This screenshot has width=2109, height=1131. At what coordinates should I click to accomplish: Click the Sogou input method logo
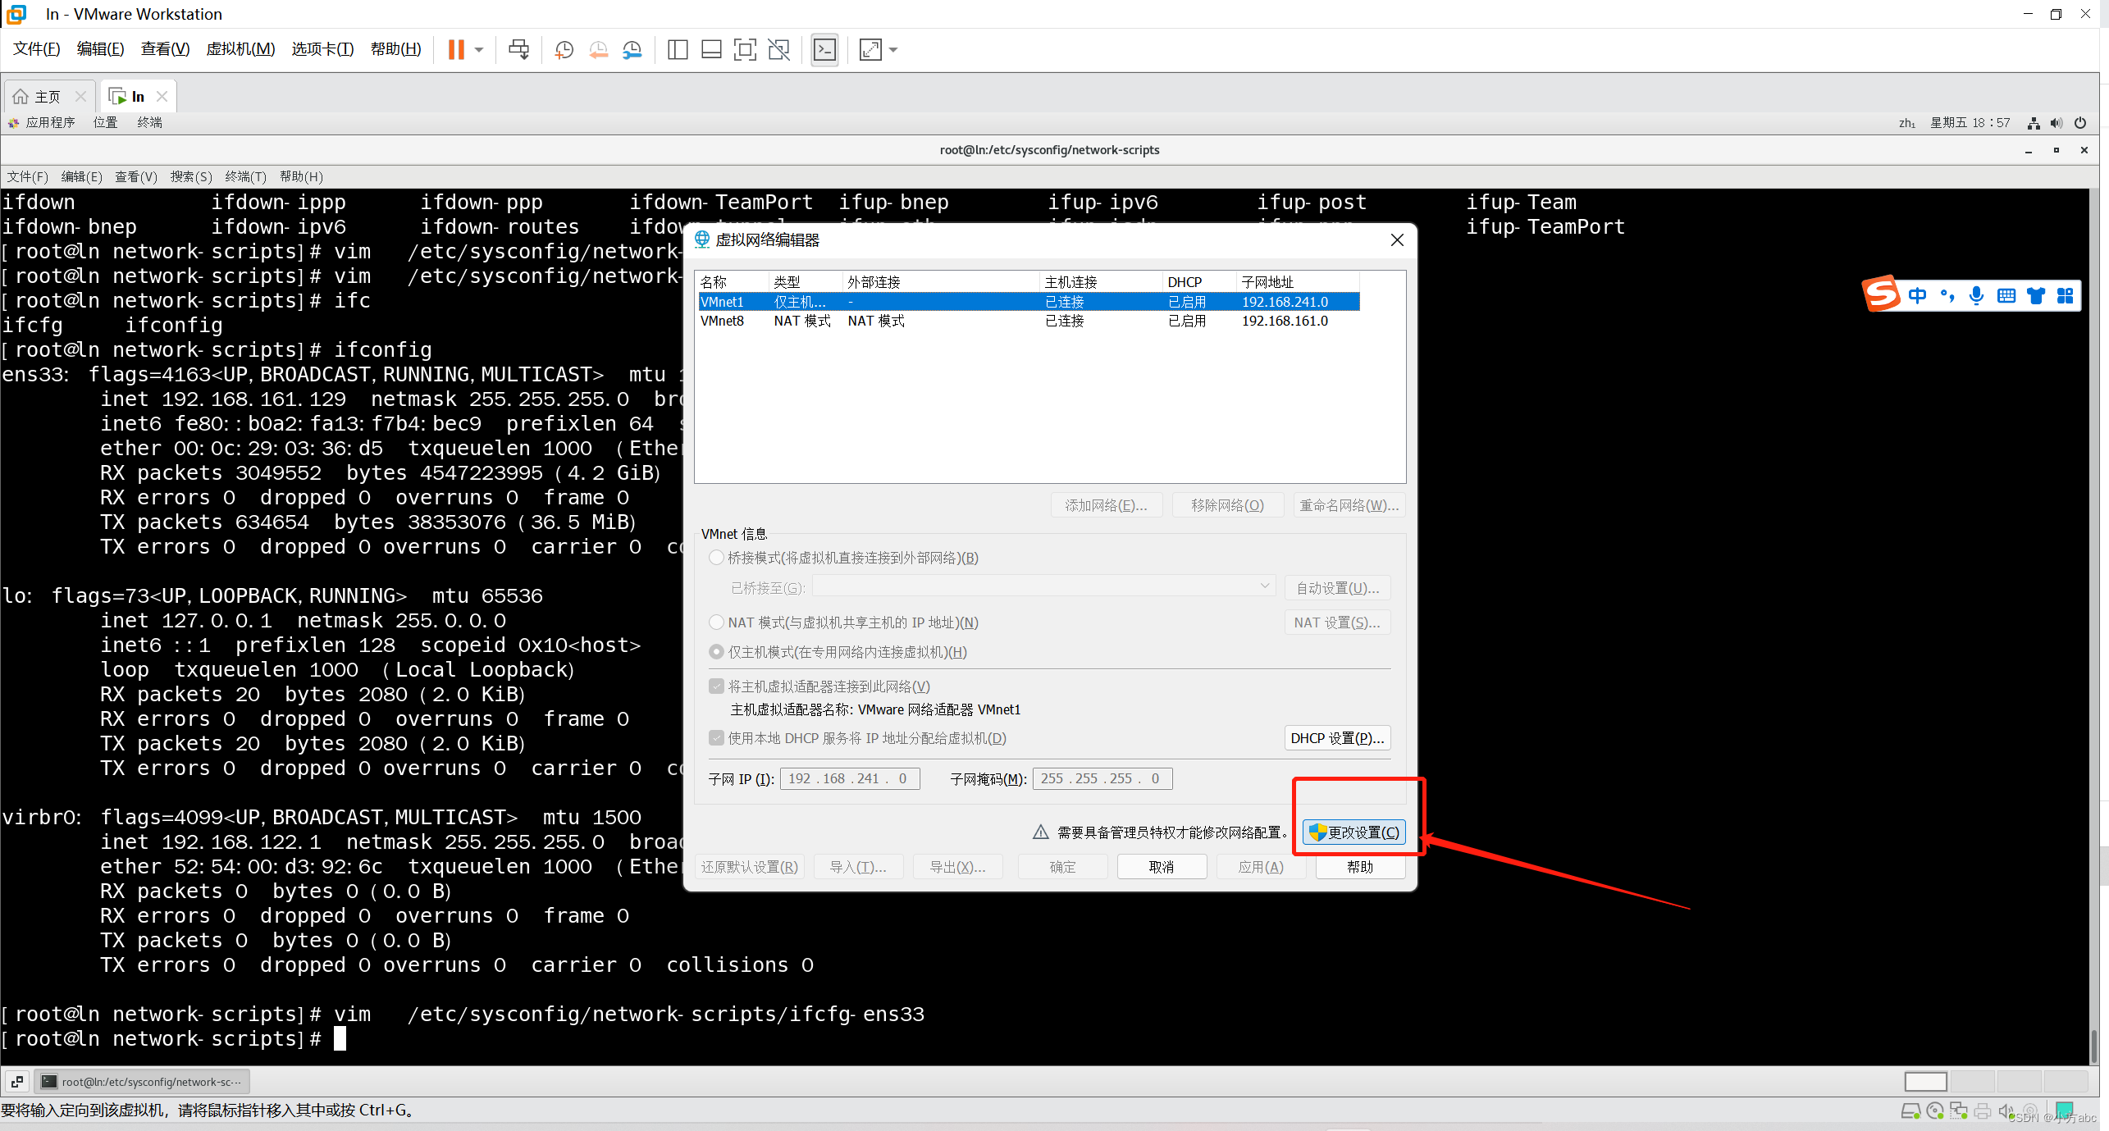(1882, 294)
